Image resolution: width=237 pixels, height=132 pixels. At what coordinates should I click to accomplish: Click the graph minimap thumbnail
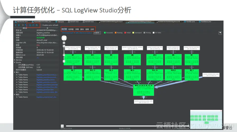tap(206, 119)
